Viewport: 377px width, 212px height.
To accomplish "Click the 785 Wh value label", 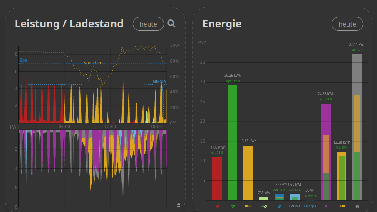I will (264, 193).
